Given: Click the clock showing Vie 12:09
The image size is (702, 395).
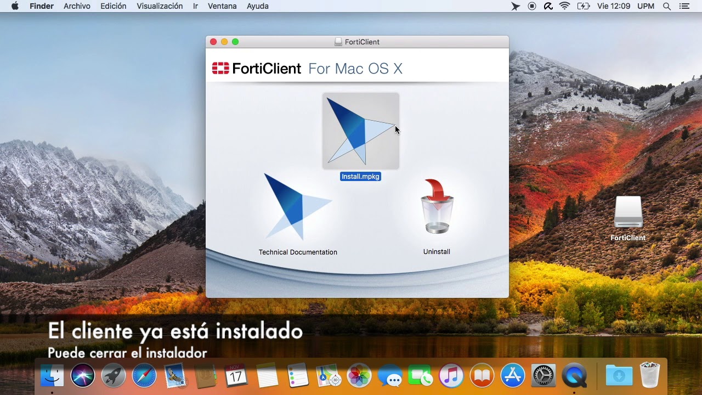Looking at the screenshot, I should tap(614, 6).
